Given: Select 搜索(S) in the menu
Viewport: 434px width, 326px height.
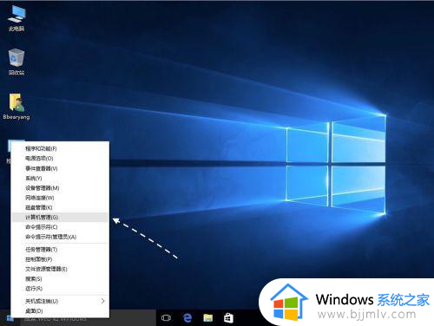Looking at the screenshot, I should (x=60, y=279).
